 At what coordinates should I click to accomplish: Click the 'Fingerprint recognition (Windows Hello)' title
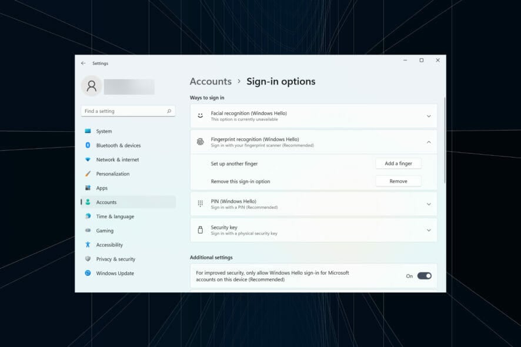(255, 139)
